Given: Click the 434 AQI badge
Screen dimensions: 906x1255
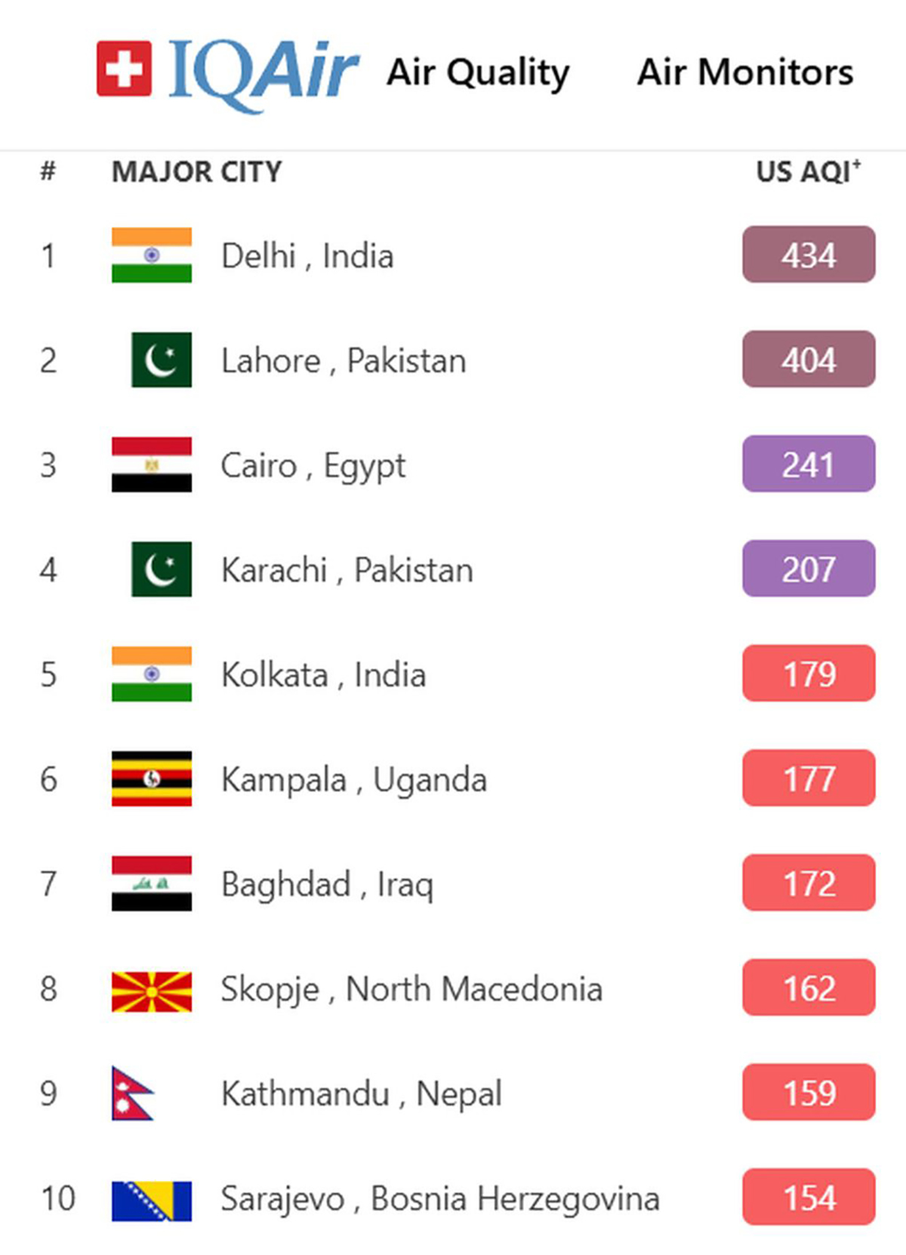Looking at the screenshot, I should pos(809,254).
